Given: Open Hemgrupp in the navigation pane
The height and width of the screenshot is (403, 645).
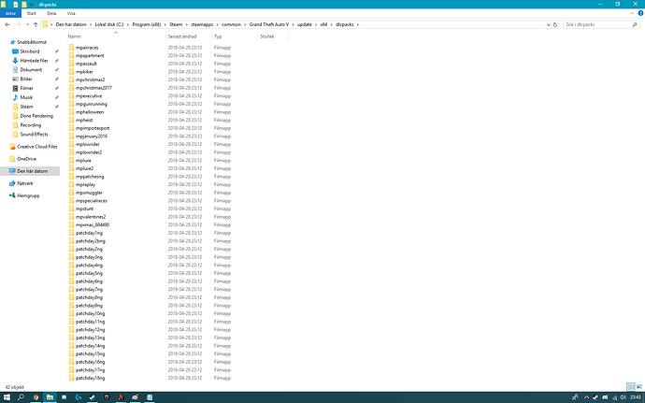Looking at the screenshot, I should [28, 196].
